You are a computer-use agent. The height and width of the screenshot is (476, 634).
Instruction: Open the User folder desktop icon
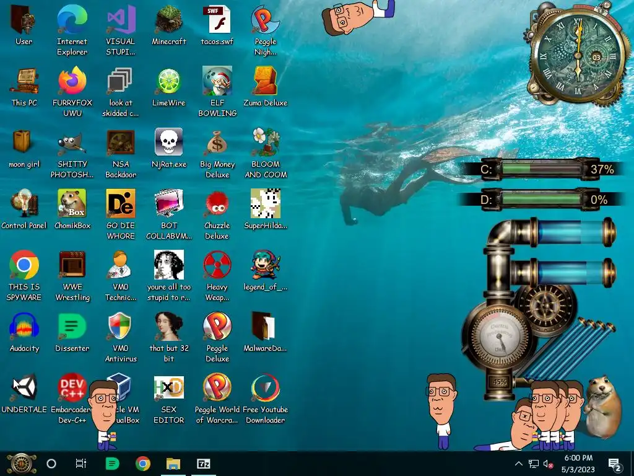24,25
